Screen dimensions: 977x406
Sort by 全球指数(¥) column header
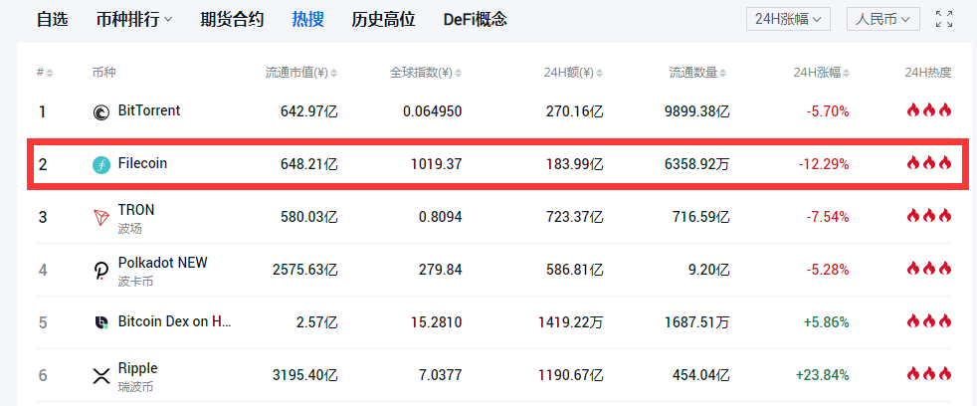[x=426, y=73]
